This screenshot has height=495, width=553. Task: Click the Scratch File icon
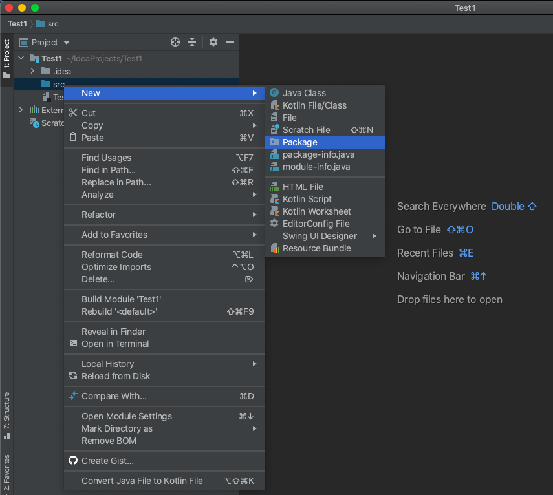point(274,129)
